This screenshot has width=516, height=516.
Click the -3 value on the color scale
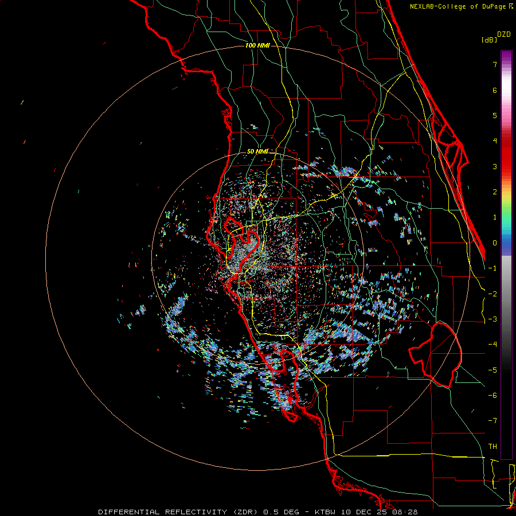(492, 319)
